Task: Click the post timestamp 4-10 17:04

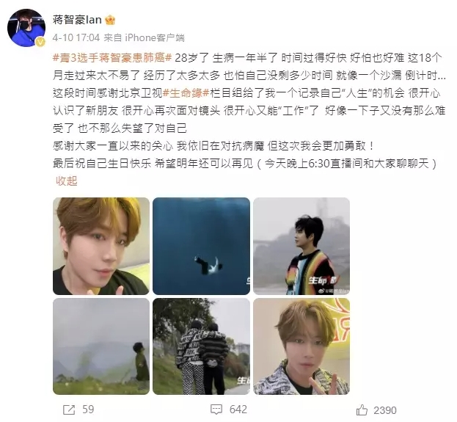Action: (x=76, y=37)
